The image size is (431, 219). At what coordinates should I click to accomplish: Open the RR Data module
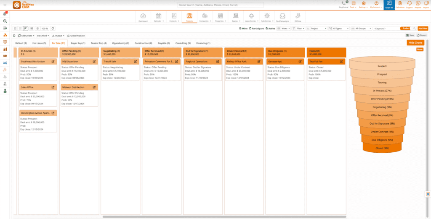[x=298, y=17]
